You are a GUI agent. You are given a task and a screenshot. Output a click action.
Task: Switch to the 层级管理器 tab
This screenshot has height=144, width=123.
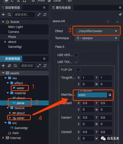click(x=11, y=7)
